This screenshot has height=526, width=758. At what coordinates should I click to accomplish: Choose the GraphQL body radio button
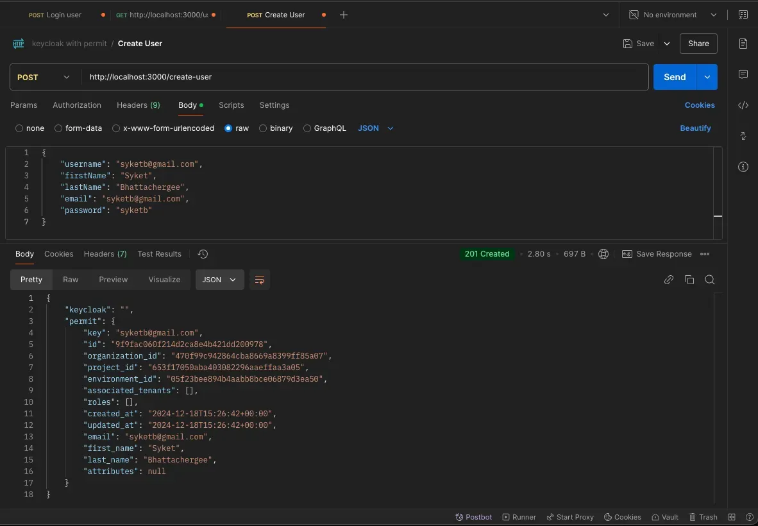[307, 128]
